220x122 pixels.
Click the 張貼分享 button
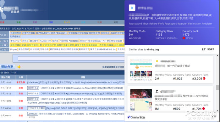(7, 67)
